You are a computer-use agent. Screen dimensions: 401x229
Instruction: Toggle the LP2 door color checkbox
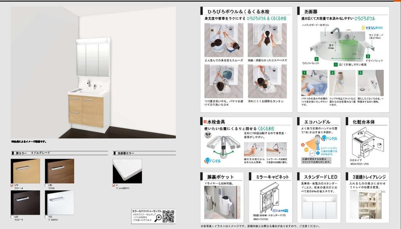coord(12,185)
